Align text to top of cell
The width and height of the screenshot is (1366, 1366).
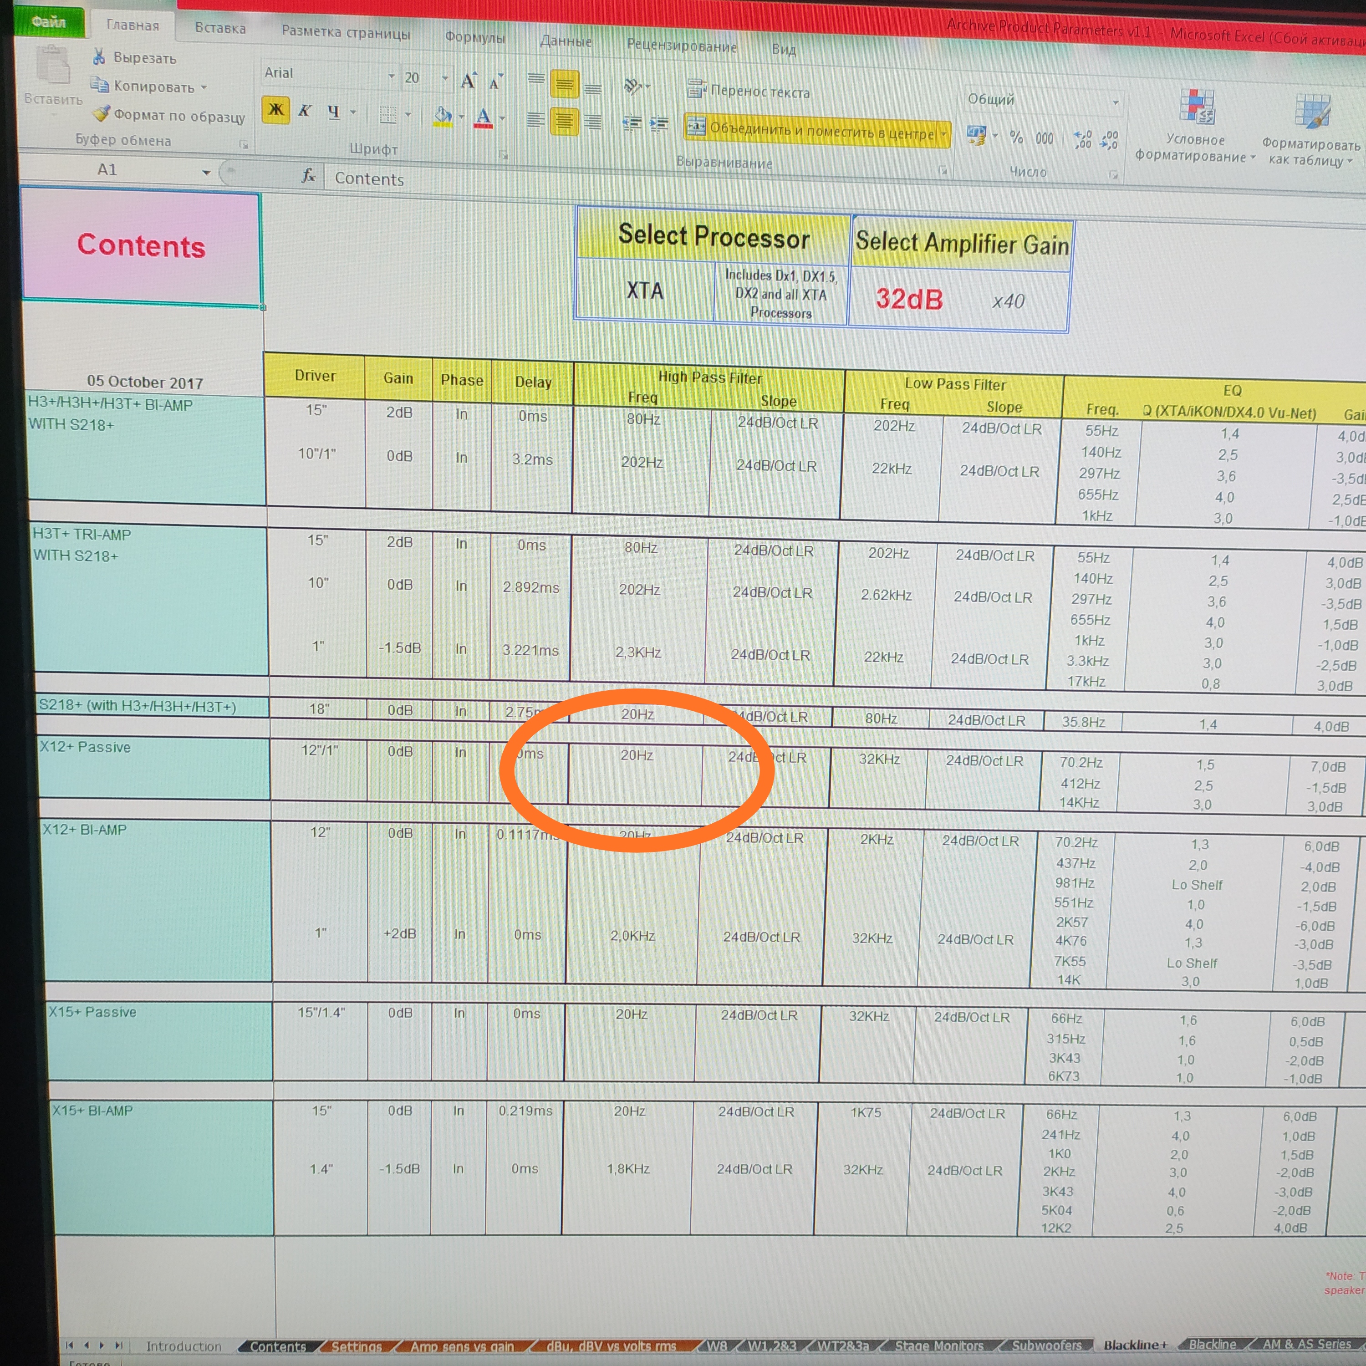536,80
